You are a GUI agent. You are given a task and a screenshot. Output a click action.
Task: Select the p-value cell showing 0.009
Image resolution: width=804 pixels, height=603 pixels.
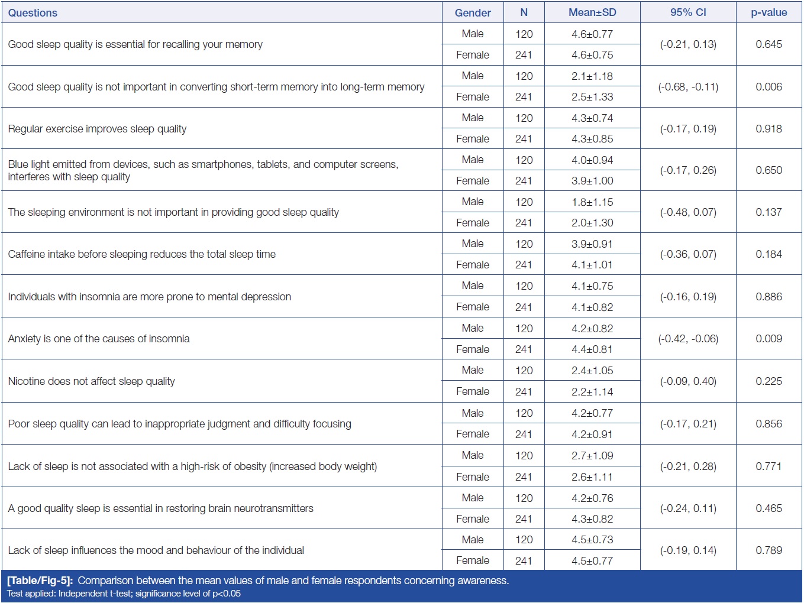(x=769, y=339)
